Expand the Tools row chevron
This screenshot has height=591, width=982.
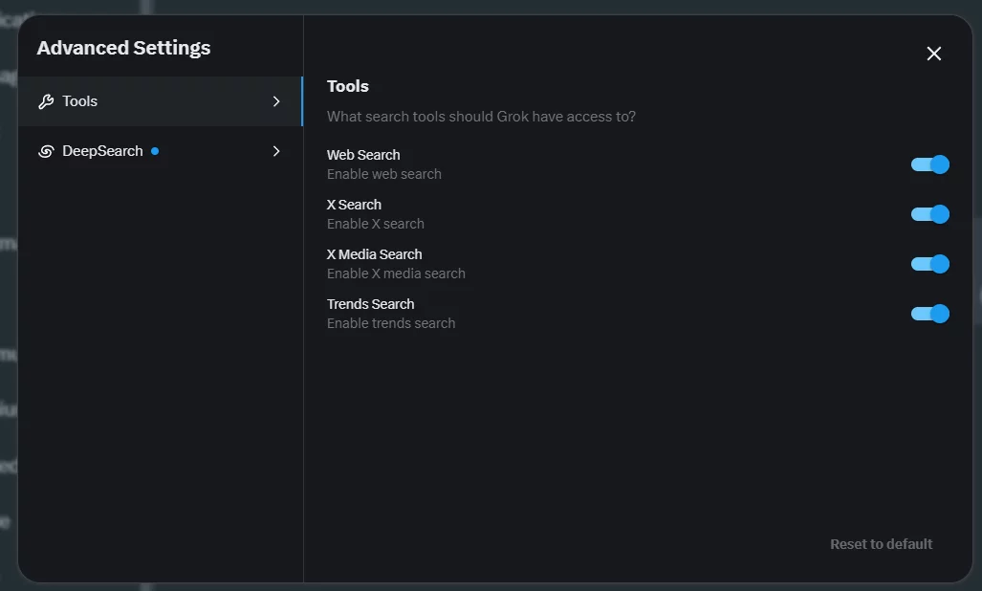click(x=276, y=101)
